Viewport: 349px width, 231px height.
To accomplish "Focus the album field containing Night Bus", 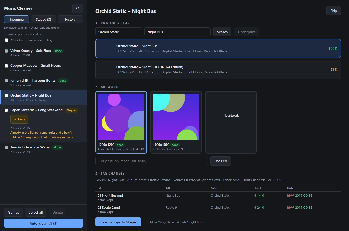I will 178,32.
